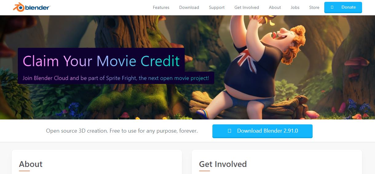The width and height of the screenshot is (375, 174).
Task: Click the Open source 3D creation tagline
Action: click(122, 131)
